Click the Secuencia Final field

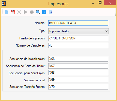pos(78,80)
